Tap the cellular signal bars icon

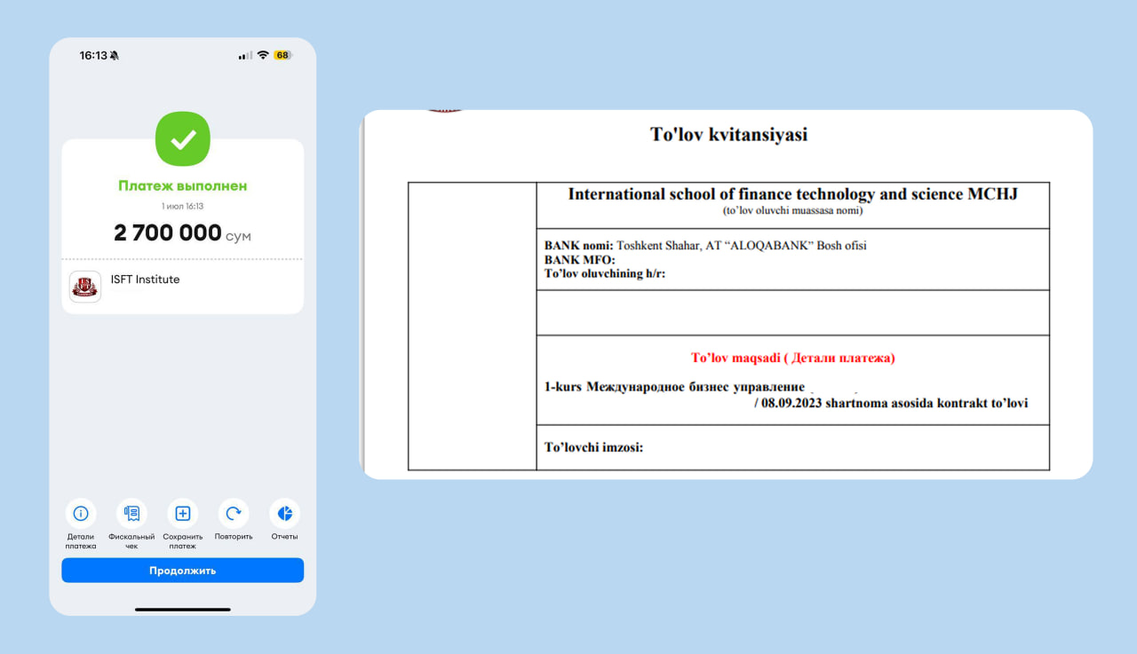[x=245, y=56]
